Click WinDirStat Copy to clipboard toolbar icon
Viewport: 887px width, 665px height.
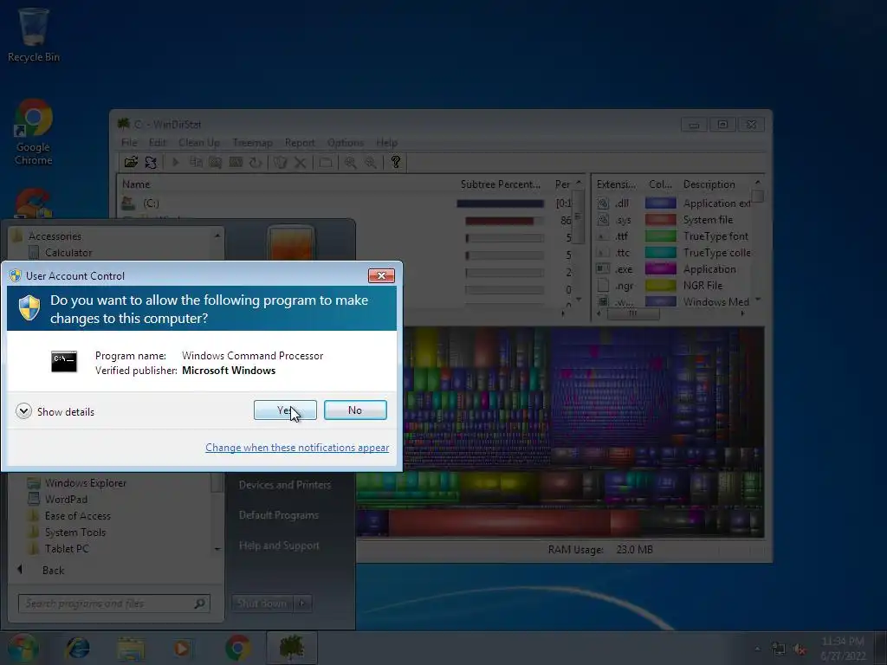tap(196, 163)
